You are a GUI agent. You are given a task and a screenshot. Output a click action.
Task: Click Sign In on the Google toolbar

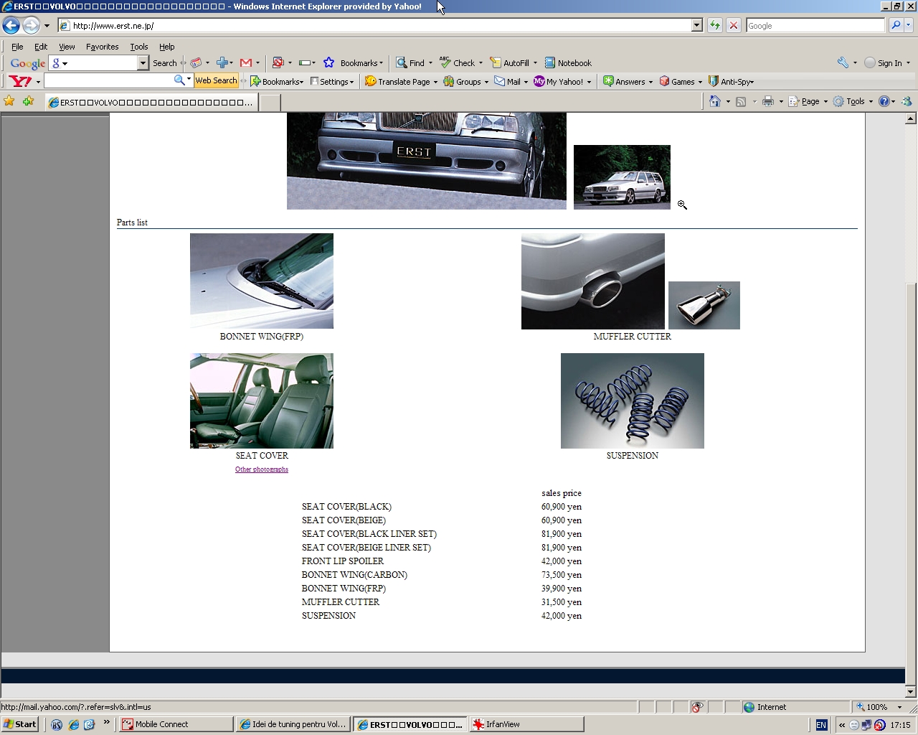[x=889, y=63]
